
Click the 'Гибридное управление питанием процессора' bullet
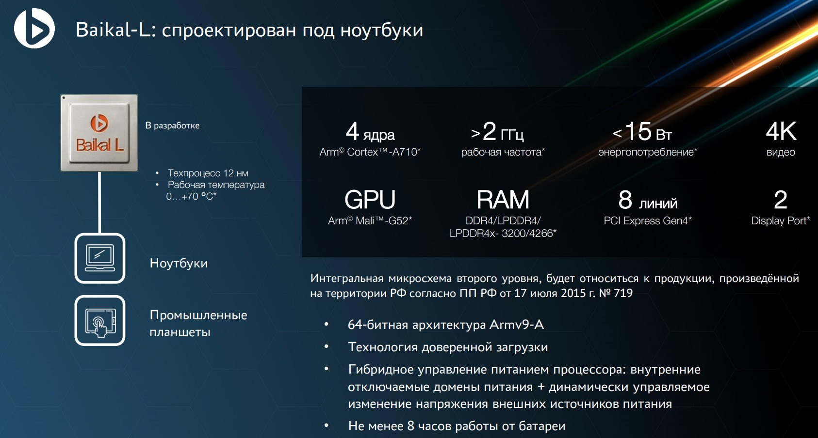(x=529, y=387)
